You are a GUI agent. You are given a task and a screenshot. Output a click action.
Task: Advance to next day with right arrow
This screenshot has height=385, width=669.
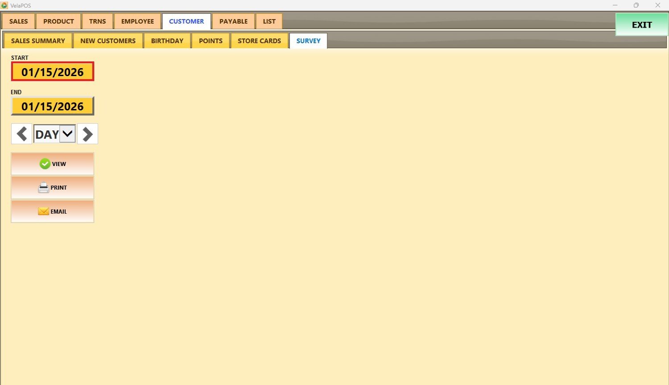(87, 134)
